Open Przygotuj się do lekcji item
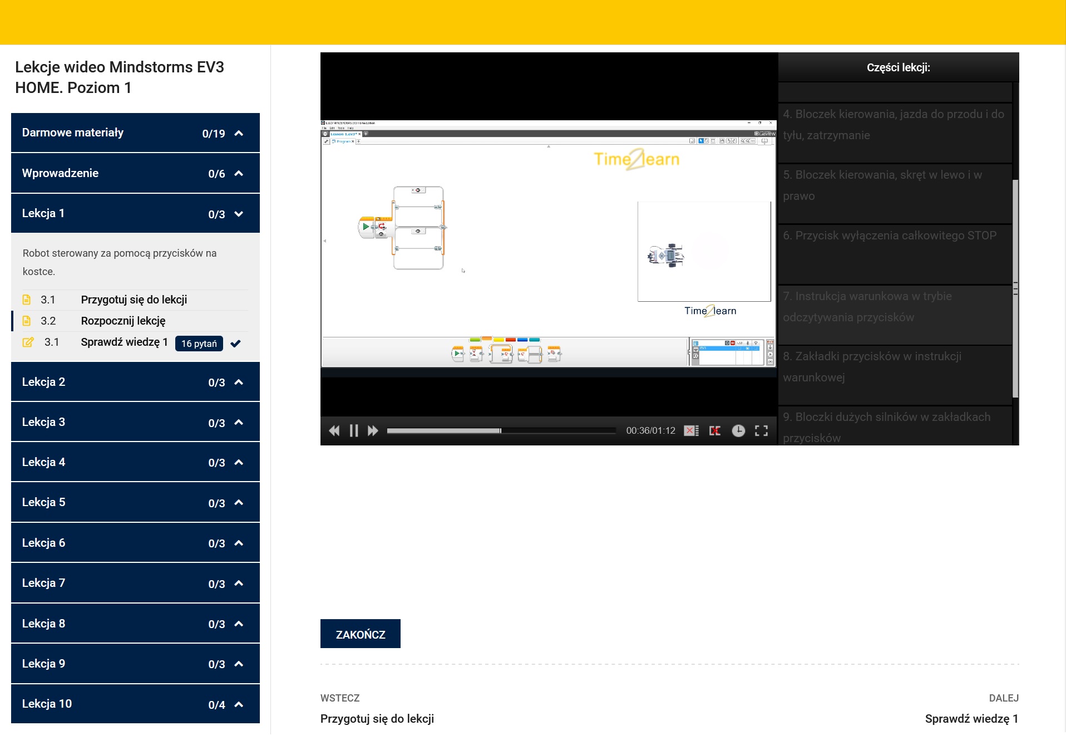The image size is (1066, 755). pos(134,300)
